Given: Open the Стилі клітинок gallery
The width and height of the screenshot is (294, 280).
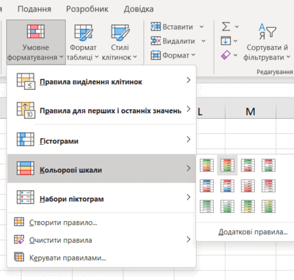Looking at the screenshot, I should [x=119, y=42].
